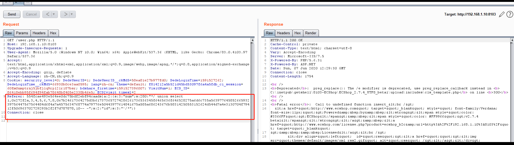Viewport: 514px width, 145px height.
Task: Click the Cancel button
Action: pos(31,14)
